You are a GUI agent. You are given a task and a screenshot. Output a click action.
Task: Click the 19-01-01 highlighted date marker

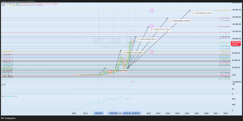point(114,113)
